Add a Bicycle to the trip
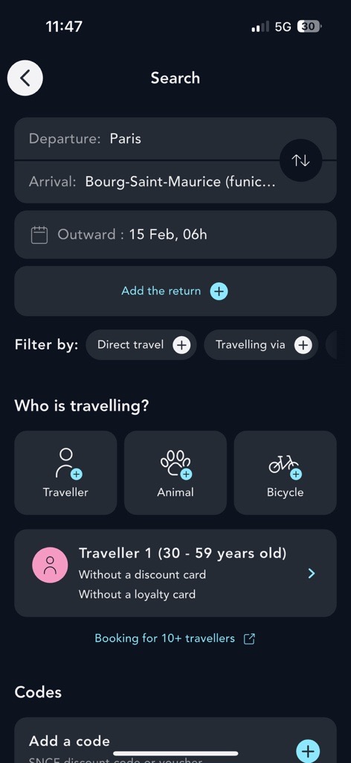Viewport: 351px width, 763px height. (285, 472)
